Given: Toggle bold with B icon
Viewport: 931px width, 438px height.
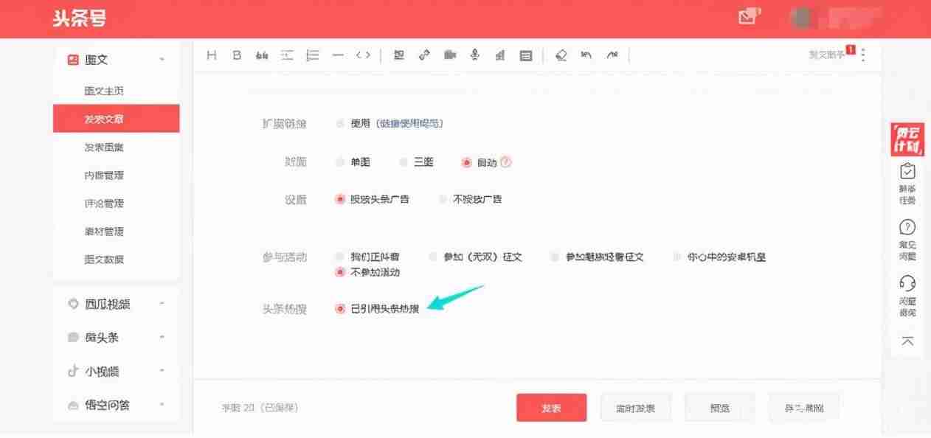Looking at the screenshot, I should point(237,55).
